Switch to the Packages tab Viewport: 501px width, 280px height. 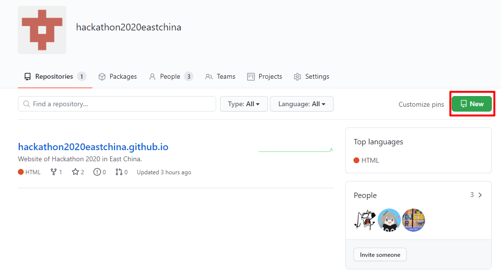click(118, 77)
